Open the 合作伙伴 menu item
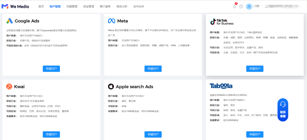The height and width of the screenshot is (140, 307). coord(139,7)
